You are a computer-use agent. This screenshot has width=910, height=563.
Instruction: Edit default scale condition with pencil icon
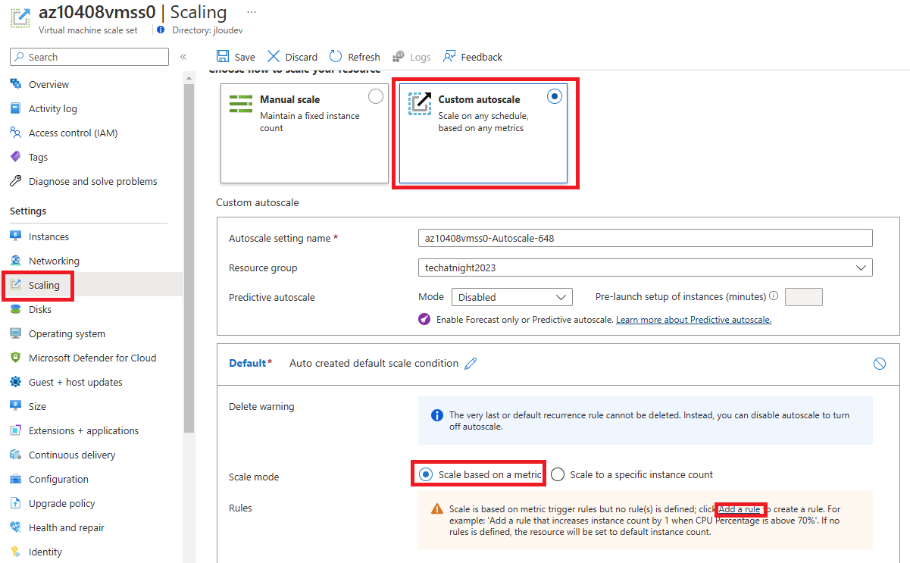click(471, 364)
